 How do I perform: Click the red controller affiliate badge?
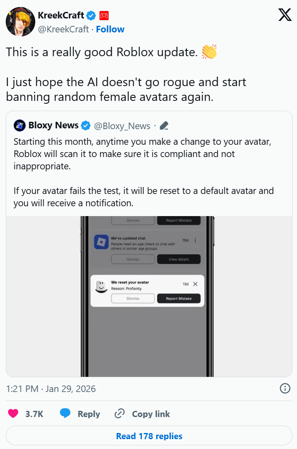[x=104, y=16]
